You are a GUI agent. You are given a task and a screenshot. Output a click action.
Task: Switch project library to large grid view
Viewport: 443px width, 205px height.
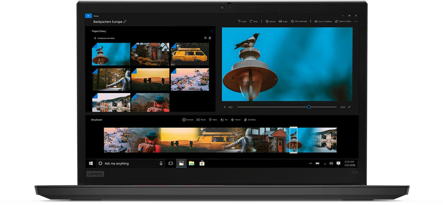(205, 38)
